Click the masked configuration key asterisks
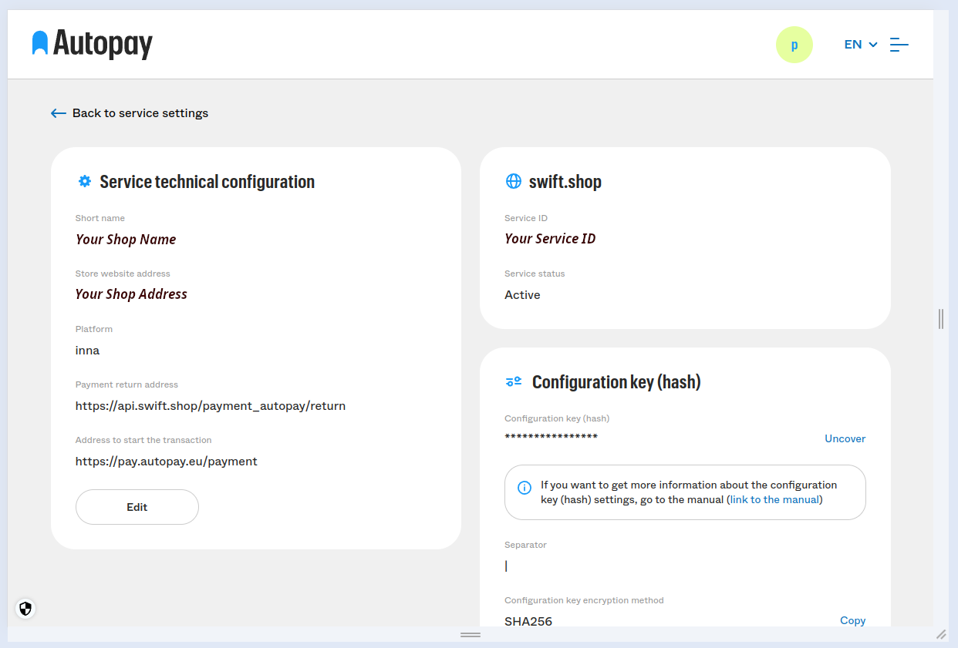The height and width of the screenshot is (648, 958). pos(551,438)
